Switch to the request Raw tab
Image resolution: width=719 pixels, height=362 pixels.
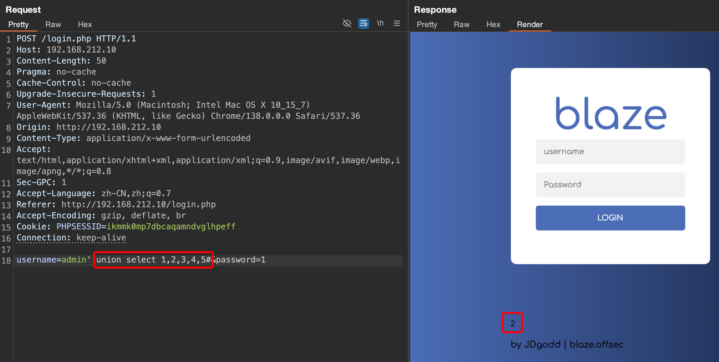coord(53,25)
